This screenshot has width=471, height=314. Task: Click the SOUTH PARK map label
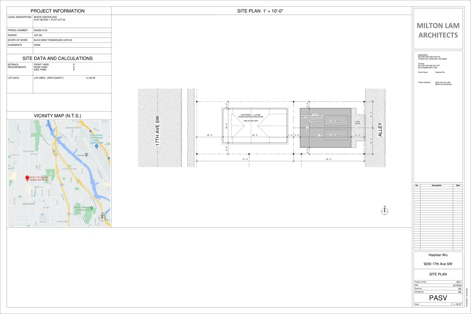point(69,169)
